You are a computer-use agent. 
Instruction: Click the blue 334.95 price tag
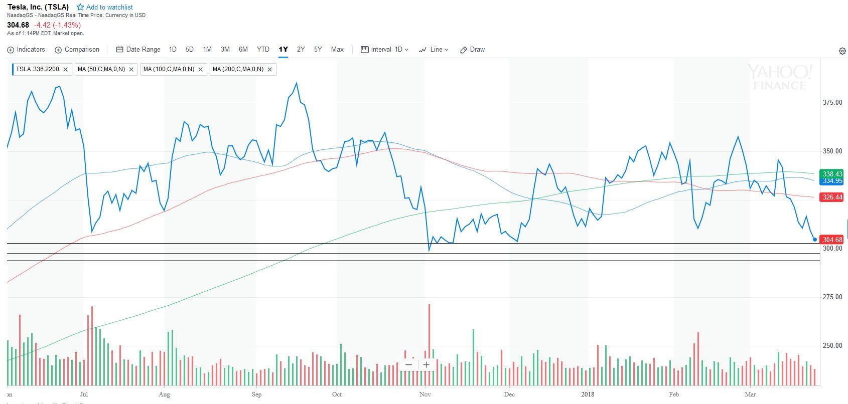click(831, 181)
